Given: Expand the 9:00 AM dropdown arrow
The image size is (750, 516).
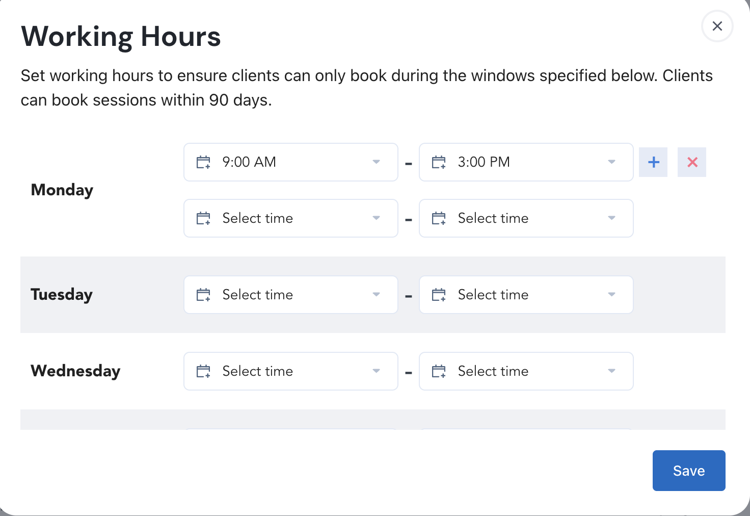Looking at the screenshot, I should [376, 162].
